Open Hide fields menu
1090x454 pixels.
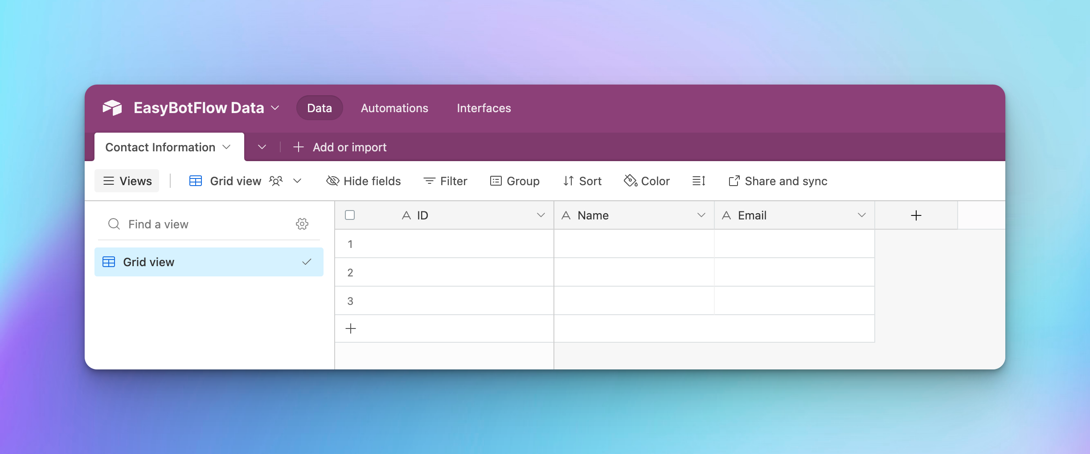(364, 181)
